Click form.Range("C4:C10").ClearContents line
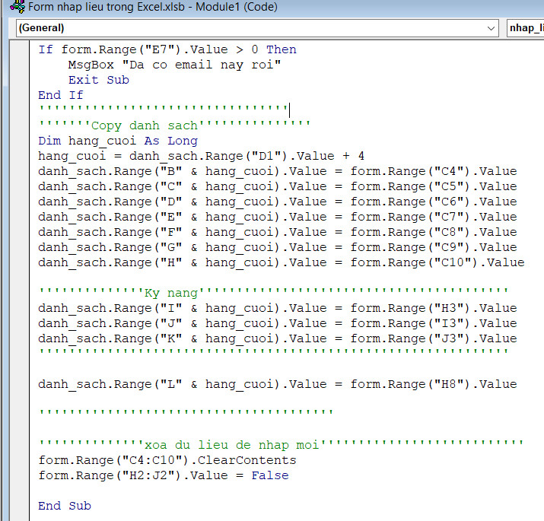This screenshot has height=521, width=544. (167, 460)
